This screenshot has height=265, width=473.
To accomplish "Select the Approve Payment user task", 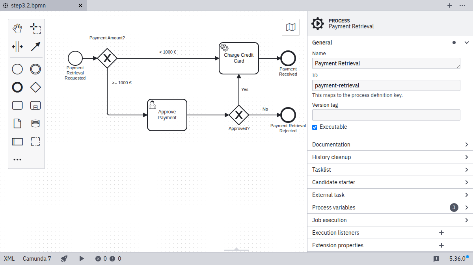I will click(167, 115).
